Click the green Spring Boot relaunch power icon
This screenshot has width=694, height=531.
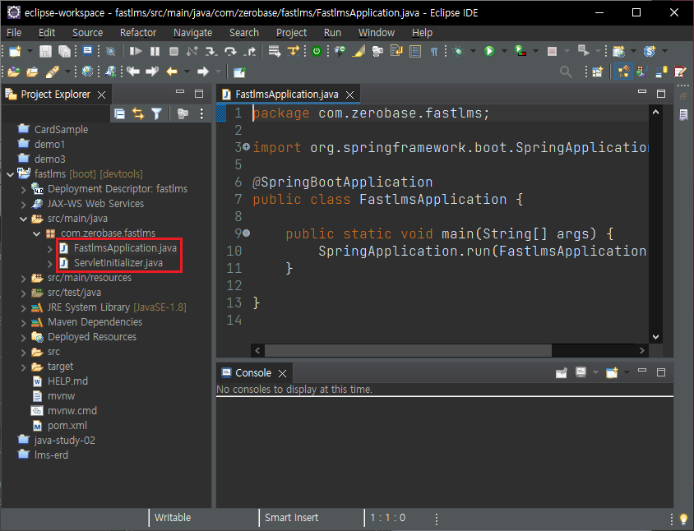[317, 51]
